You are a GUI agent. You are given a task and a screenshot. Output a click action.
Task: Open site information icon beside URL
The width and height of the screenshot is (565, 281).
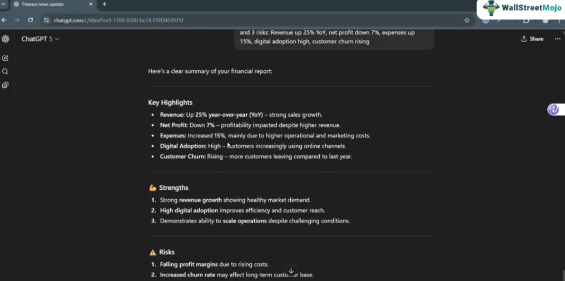point(47,20)
